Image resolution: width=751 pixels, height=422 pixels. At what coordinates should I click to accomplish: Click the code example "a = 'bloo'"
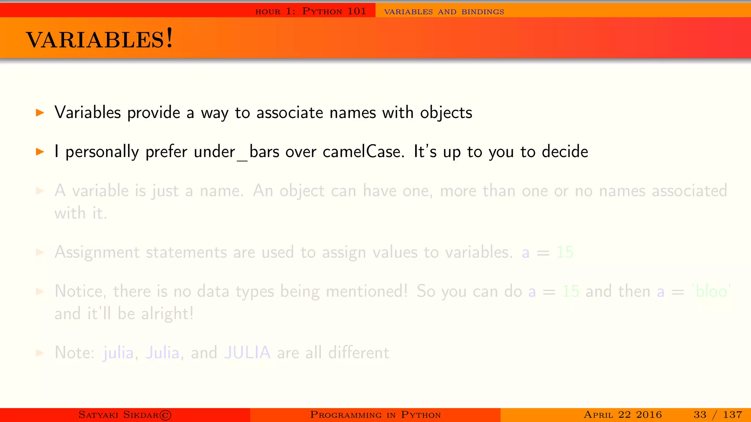coord(694,292)
